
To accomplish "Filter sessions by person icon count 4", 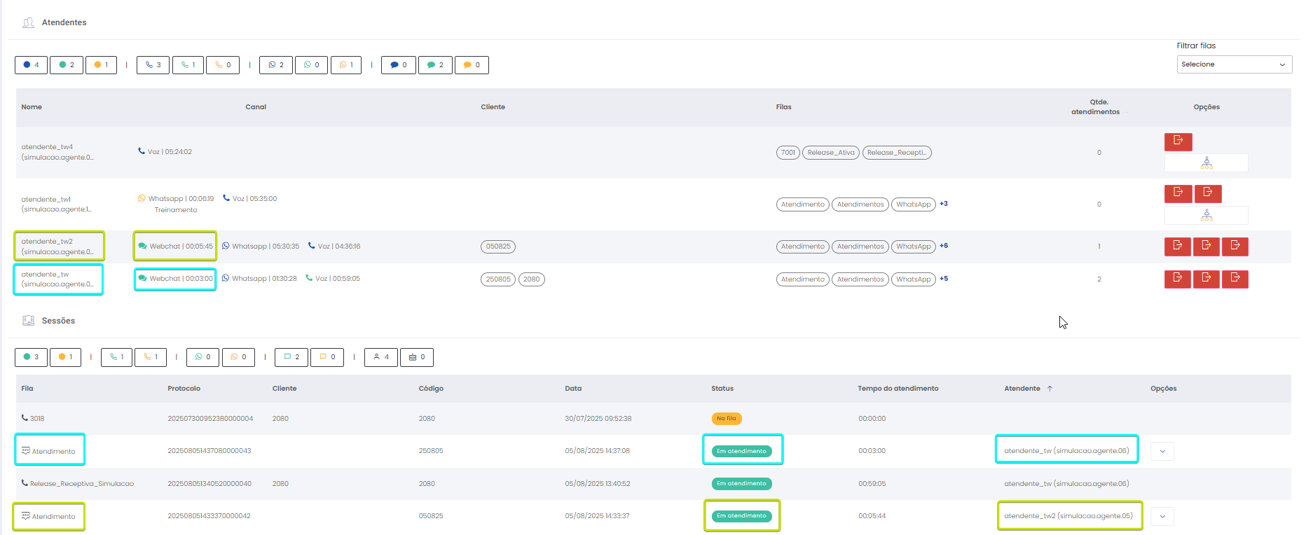I will pyautogui.click(x=381, y=357).
